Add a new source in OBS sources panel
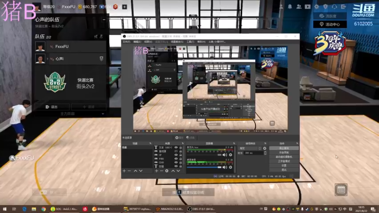This screenshot has height=213, width=379. click(x=156, y=171)
